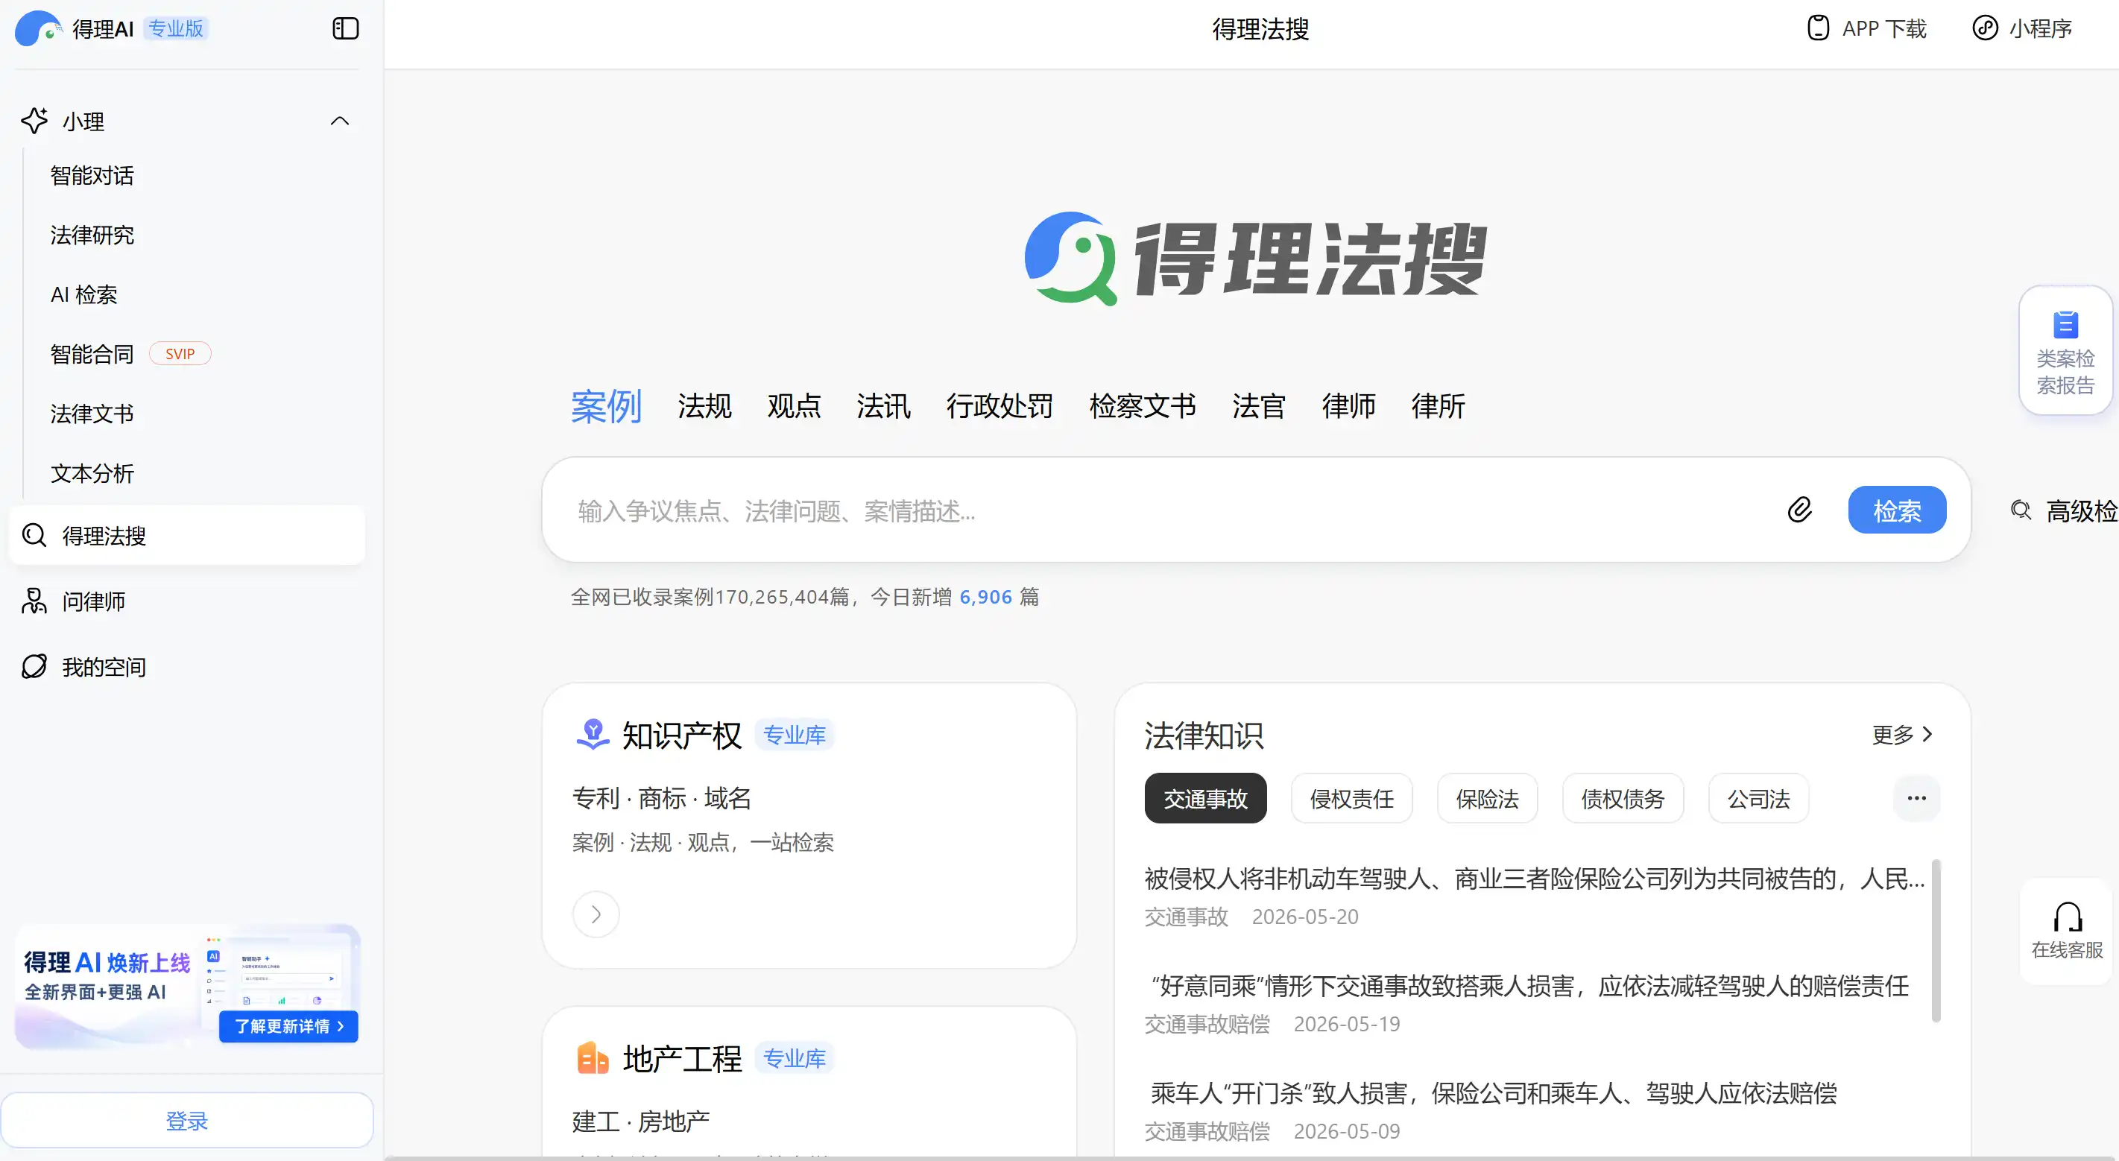Select the 法官 search tab

[x=1259, y=406]
